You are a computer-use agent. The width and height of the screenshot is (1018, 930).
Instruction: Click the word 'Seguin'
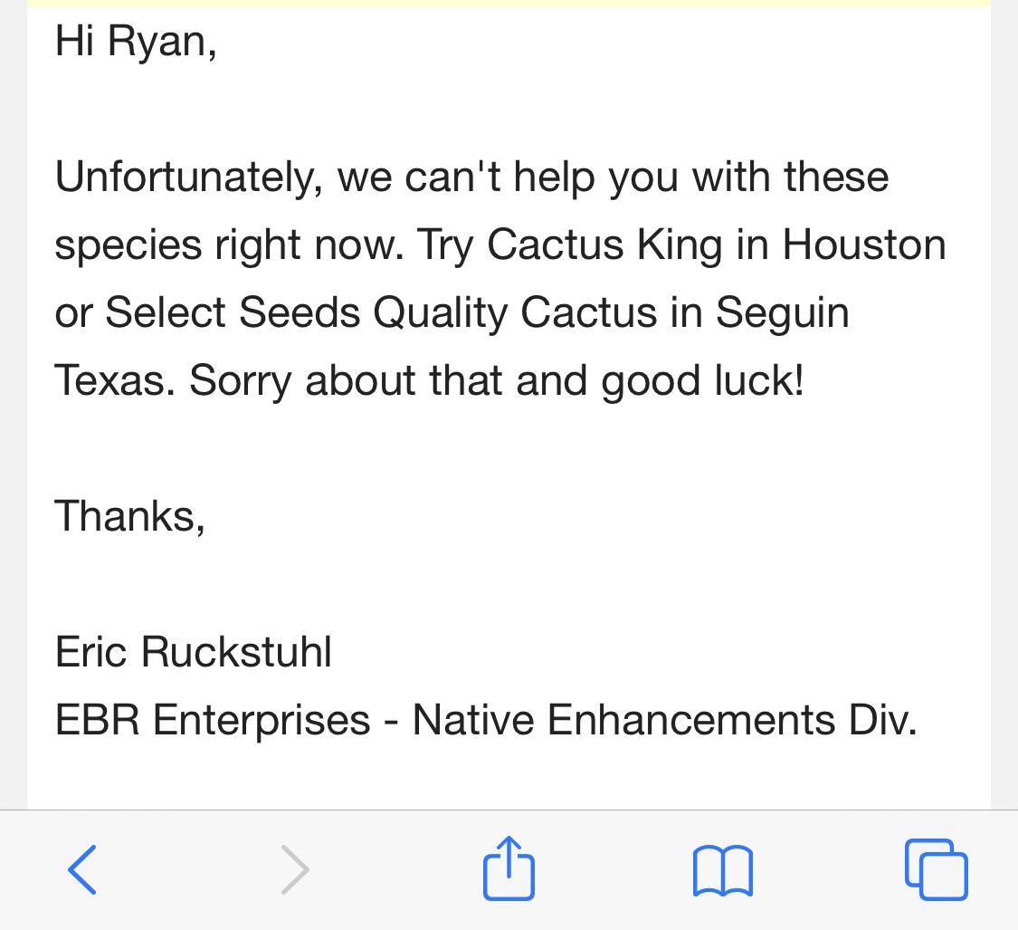pyautogui.click(x=783, y=314)
